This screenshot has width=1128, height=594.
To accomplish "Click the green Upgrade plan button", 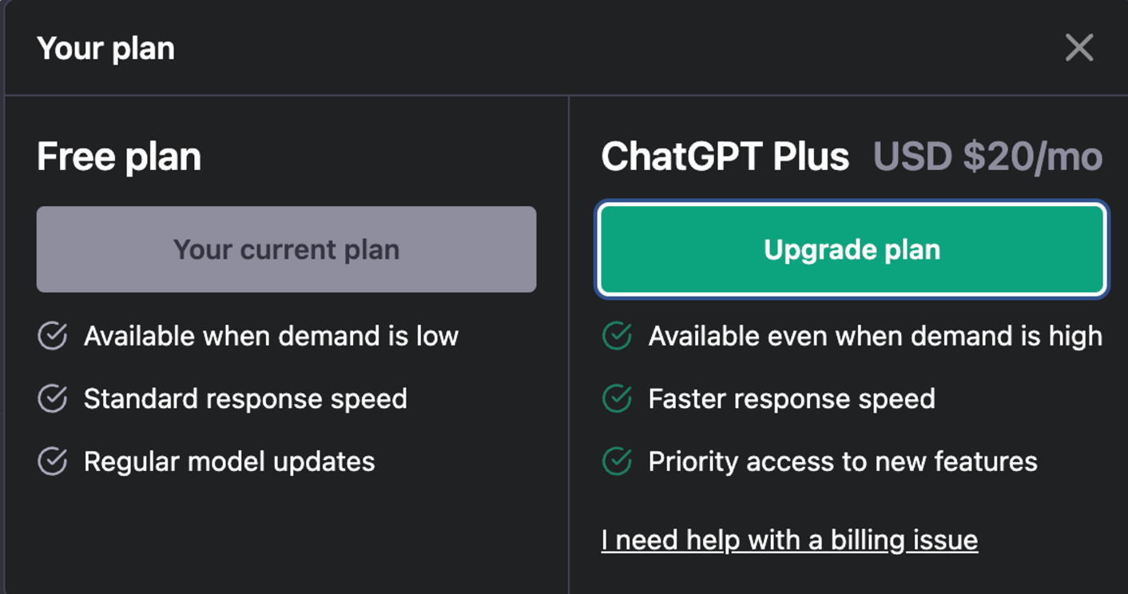I will [852, 249].
